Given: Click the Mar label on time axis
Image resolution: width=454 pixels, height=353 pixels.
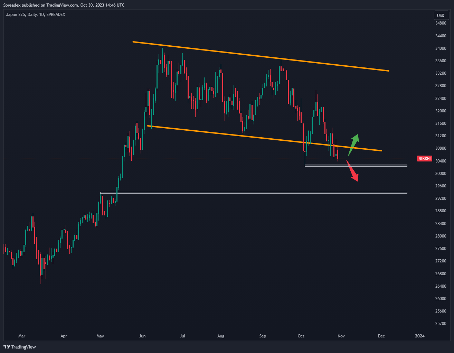Looking at the screenshot, I should (22, 336).
